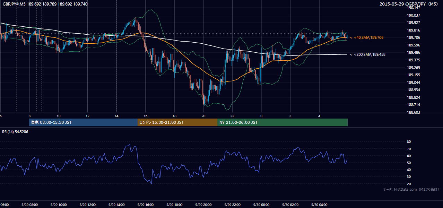
Task: Click price axis value 189.155
Action: [414, 75]
